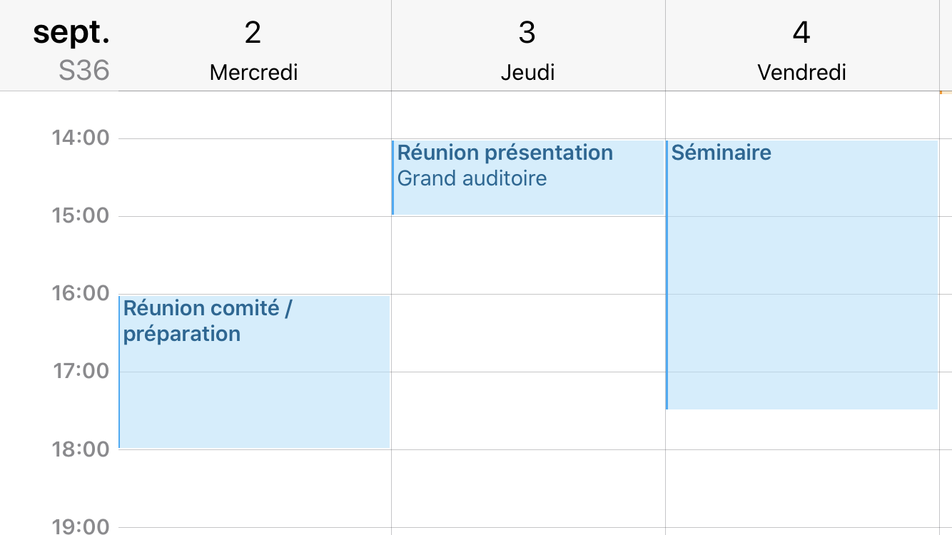Click the 18:00 time label
This screenshot has width=952, height=535.
(x=81, y=449)
